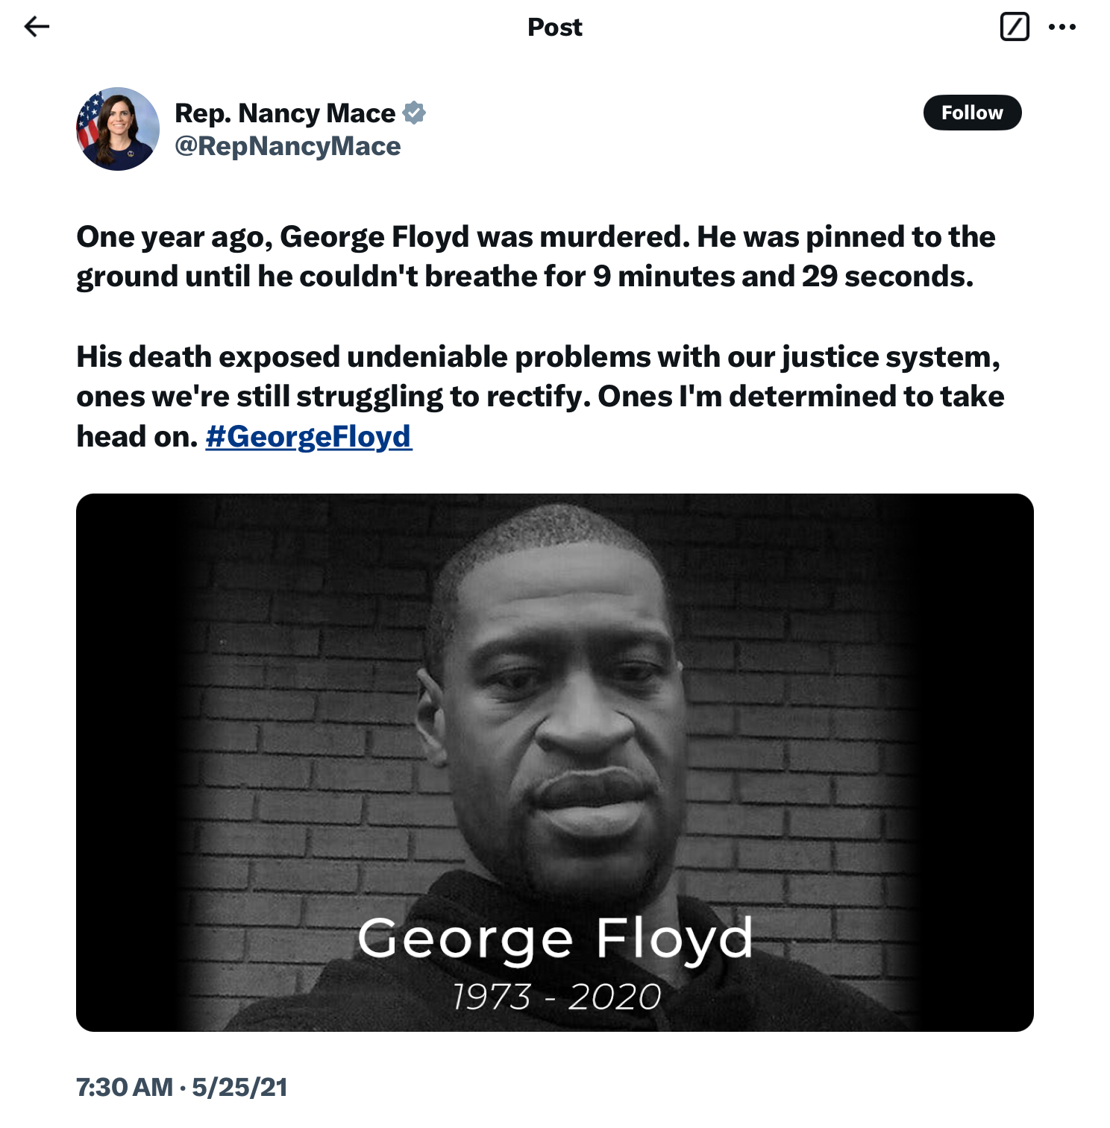
Task: Open the Grok slash-square icon
Action: coord(1014,27)
